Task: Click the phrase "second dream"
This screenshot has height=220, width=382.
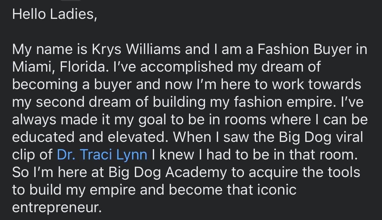Action: coord(83,102)
